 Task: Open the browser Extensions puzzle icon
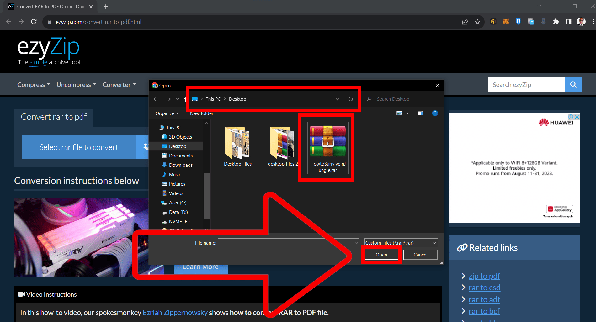coord(556,22)
